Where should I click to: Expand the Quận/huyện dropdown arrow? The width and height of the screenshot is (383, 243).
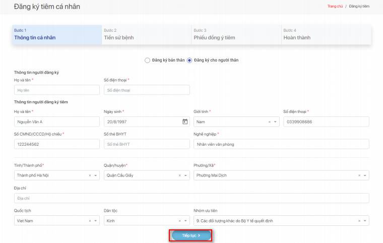point(185,175)
